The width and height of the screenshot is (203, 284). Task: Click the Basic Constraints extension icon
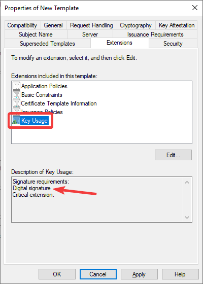pyautogui.click(x=16, y=94)
